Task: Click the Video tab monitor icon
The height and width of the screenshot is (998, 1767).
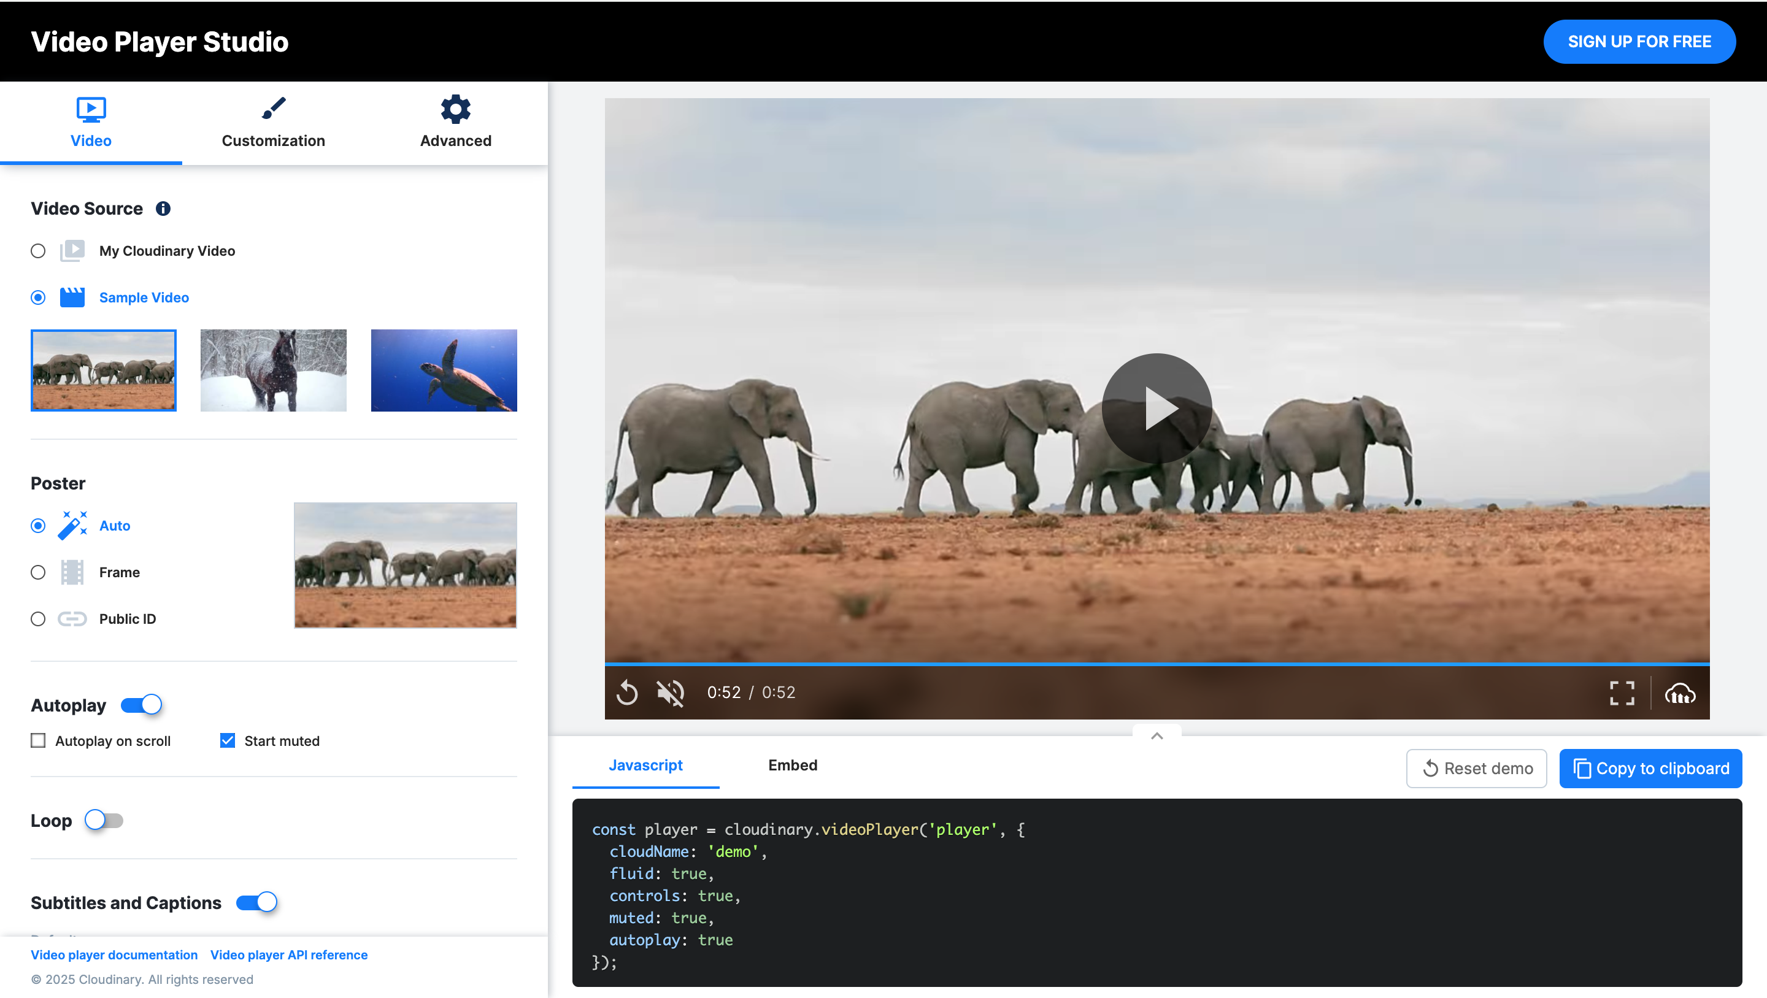Action: pyautogui.click(x=91, y=109)
